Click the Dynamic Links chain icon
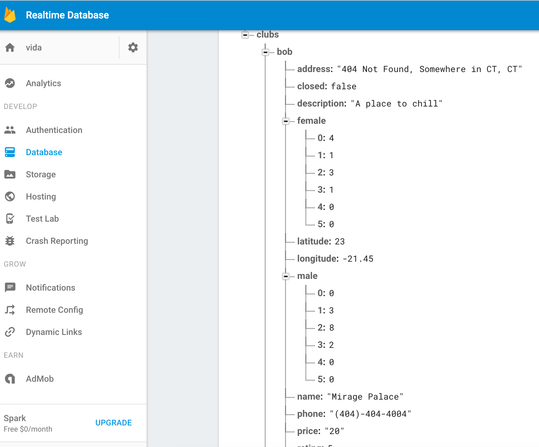539x447 pixels. (x=10, y=332)
